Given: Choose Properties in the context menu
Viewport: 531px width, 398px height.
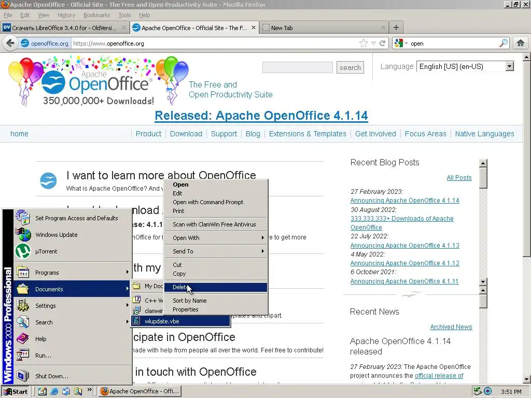Looking at the screenshot, I should [216, 309].
